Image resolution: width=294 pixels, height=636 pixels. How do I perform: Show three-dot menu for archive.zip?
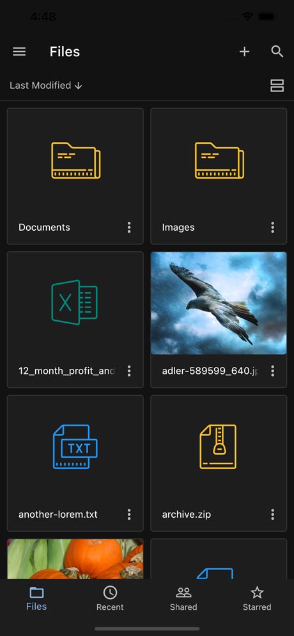coord(272,515)
